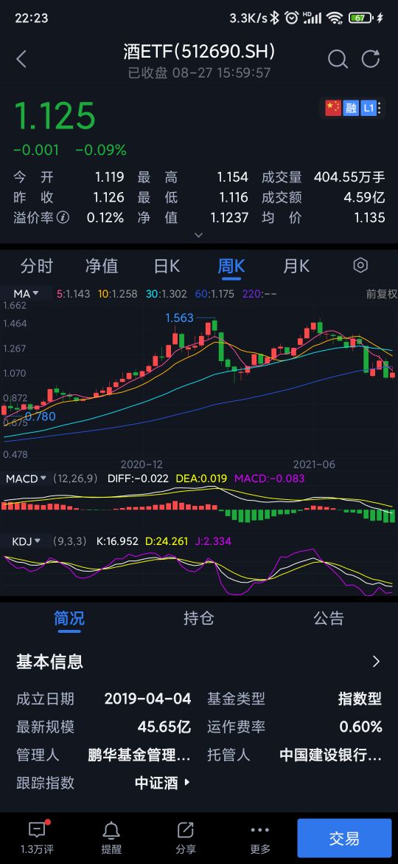Screen dimensions: 398x864
Task: Tap the 运作费率 0.60% value
Action: pos(360,727)
